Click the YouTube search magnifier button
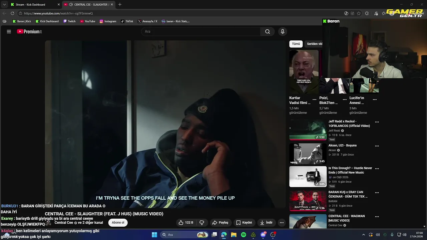427x240 pixels. [268, 31]
